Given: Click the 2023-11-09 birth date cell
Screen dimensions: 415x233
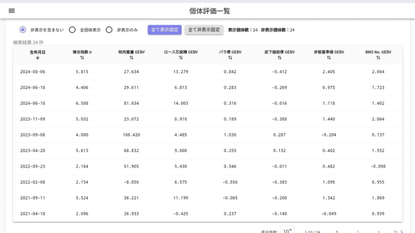Looking at the screenshot, I should 33,119.
